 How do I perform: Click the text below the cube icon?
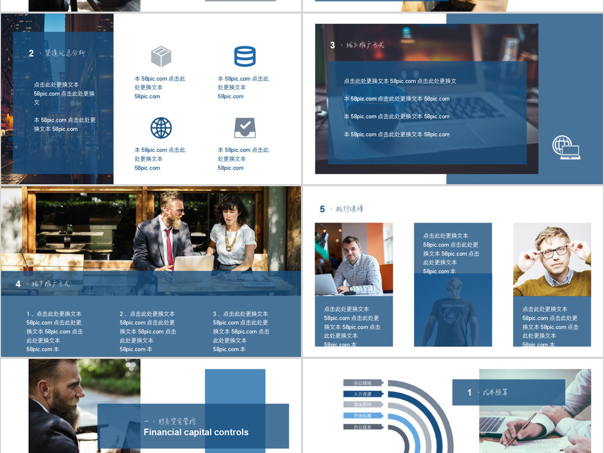(x=160, y=88)
